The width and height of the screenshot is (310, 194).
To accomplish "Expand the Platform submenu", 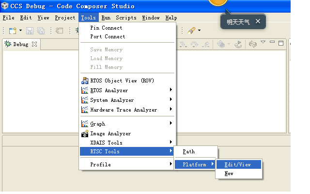I will 195,164.
